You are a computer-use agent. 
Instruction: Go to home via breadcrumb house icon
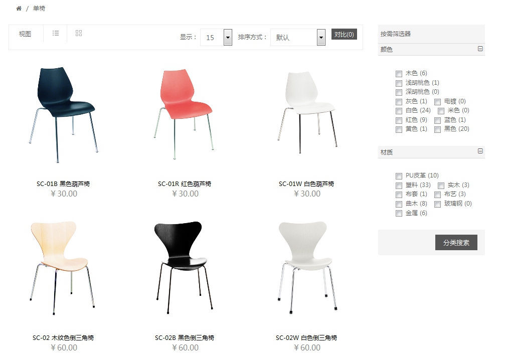coord(19,9)
